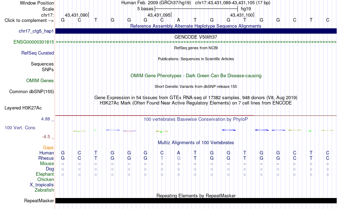Select the Human species label
The height and width of the screenshot is (209, 337).
pos(46,153)
